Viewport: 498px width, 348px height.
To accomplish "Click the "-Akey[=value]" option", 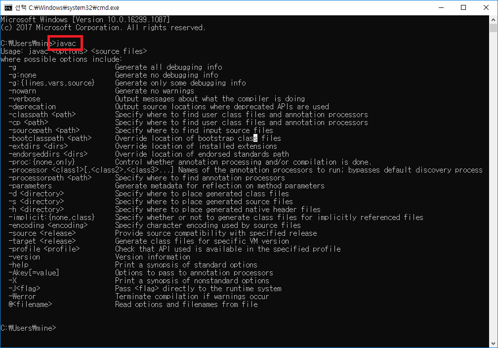I will (34, 273).
